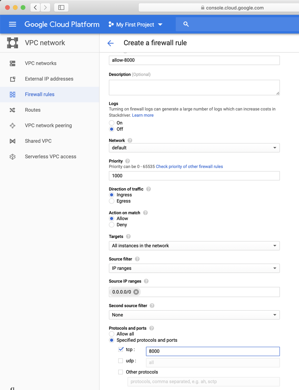Viewport: 299px width, 390px height.
Task: Click the browser sidebar toggle icon
Action: 61,7
